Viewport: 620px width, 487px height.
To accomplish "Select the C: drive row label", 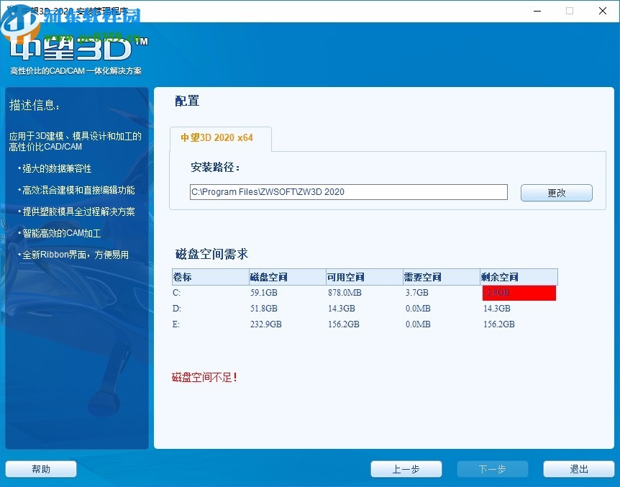I will (x=176, y=293).
